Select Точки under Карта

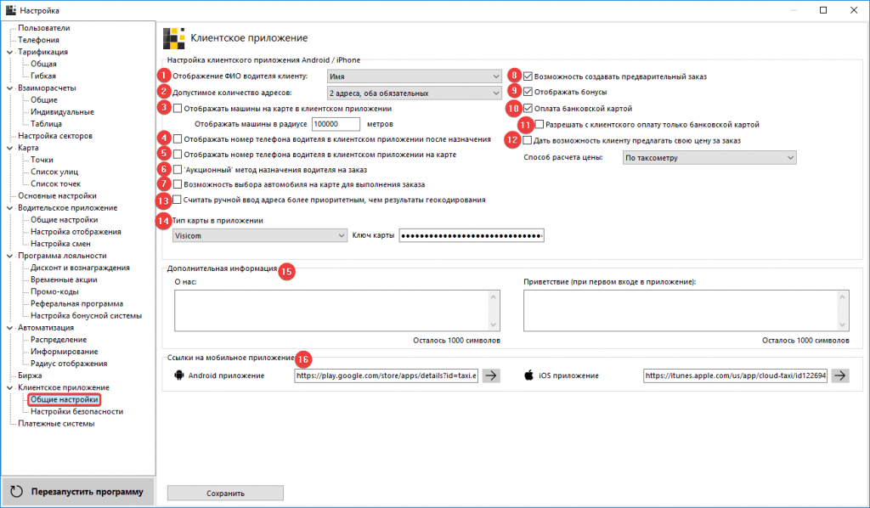tap(42, 160)
